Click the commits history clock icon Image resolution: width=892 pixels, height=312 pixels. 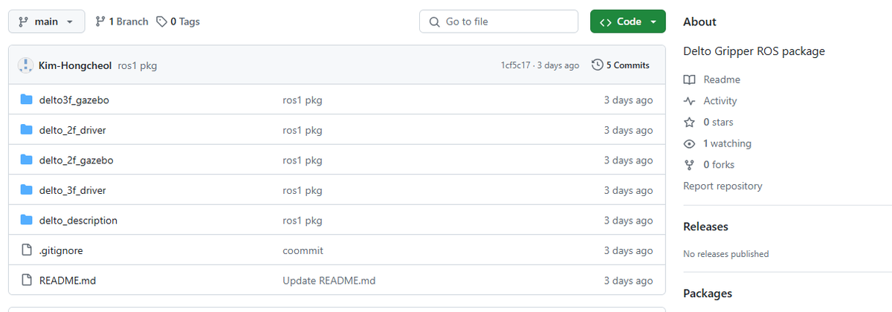point(597,65)
